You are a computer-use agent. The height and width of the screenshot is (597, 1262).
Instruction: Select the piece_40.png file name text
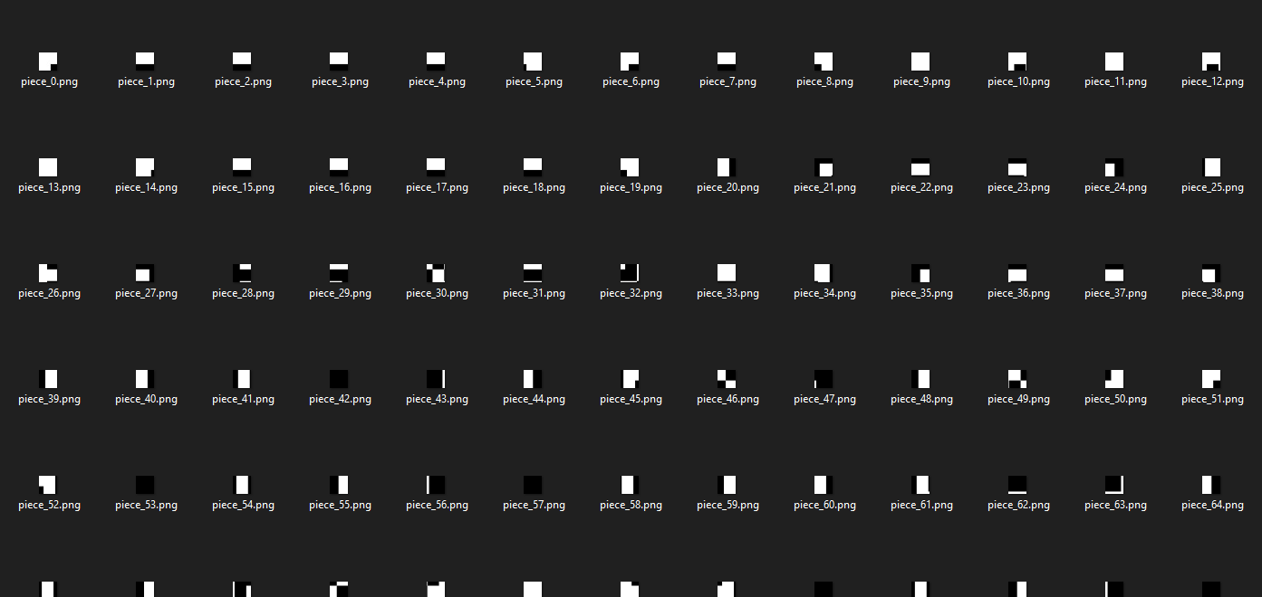pos(146,399)
